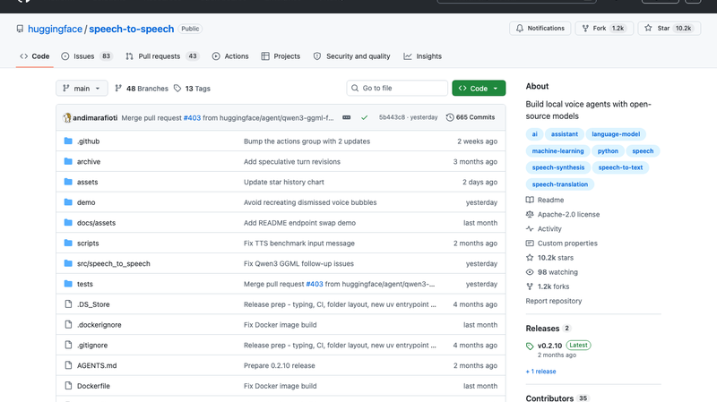
Task: Open the .github folder icon
Action: point(68,141)
